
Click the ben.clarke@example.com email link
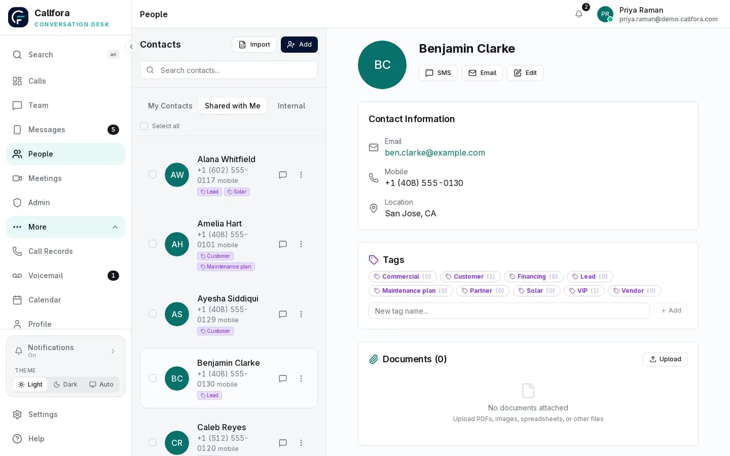tap(435, 153)
